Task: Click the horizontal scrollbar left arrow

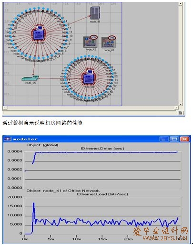Action: click(x=5, y=108)
